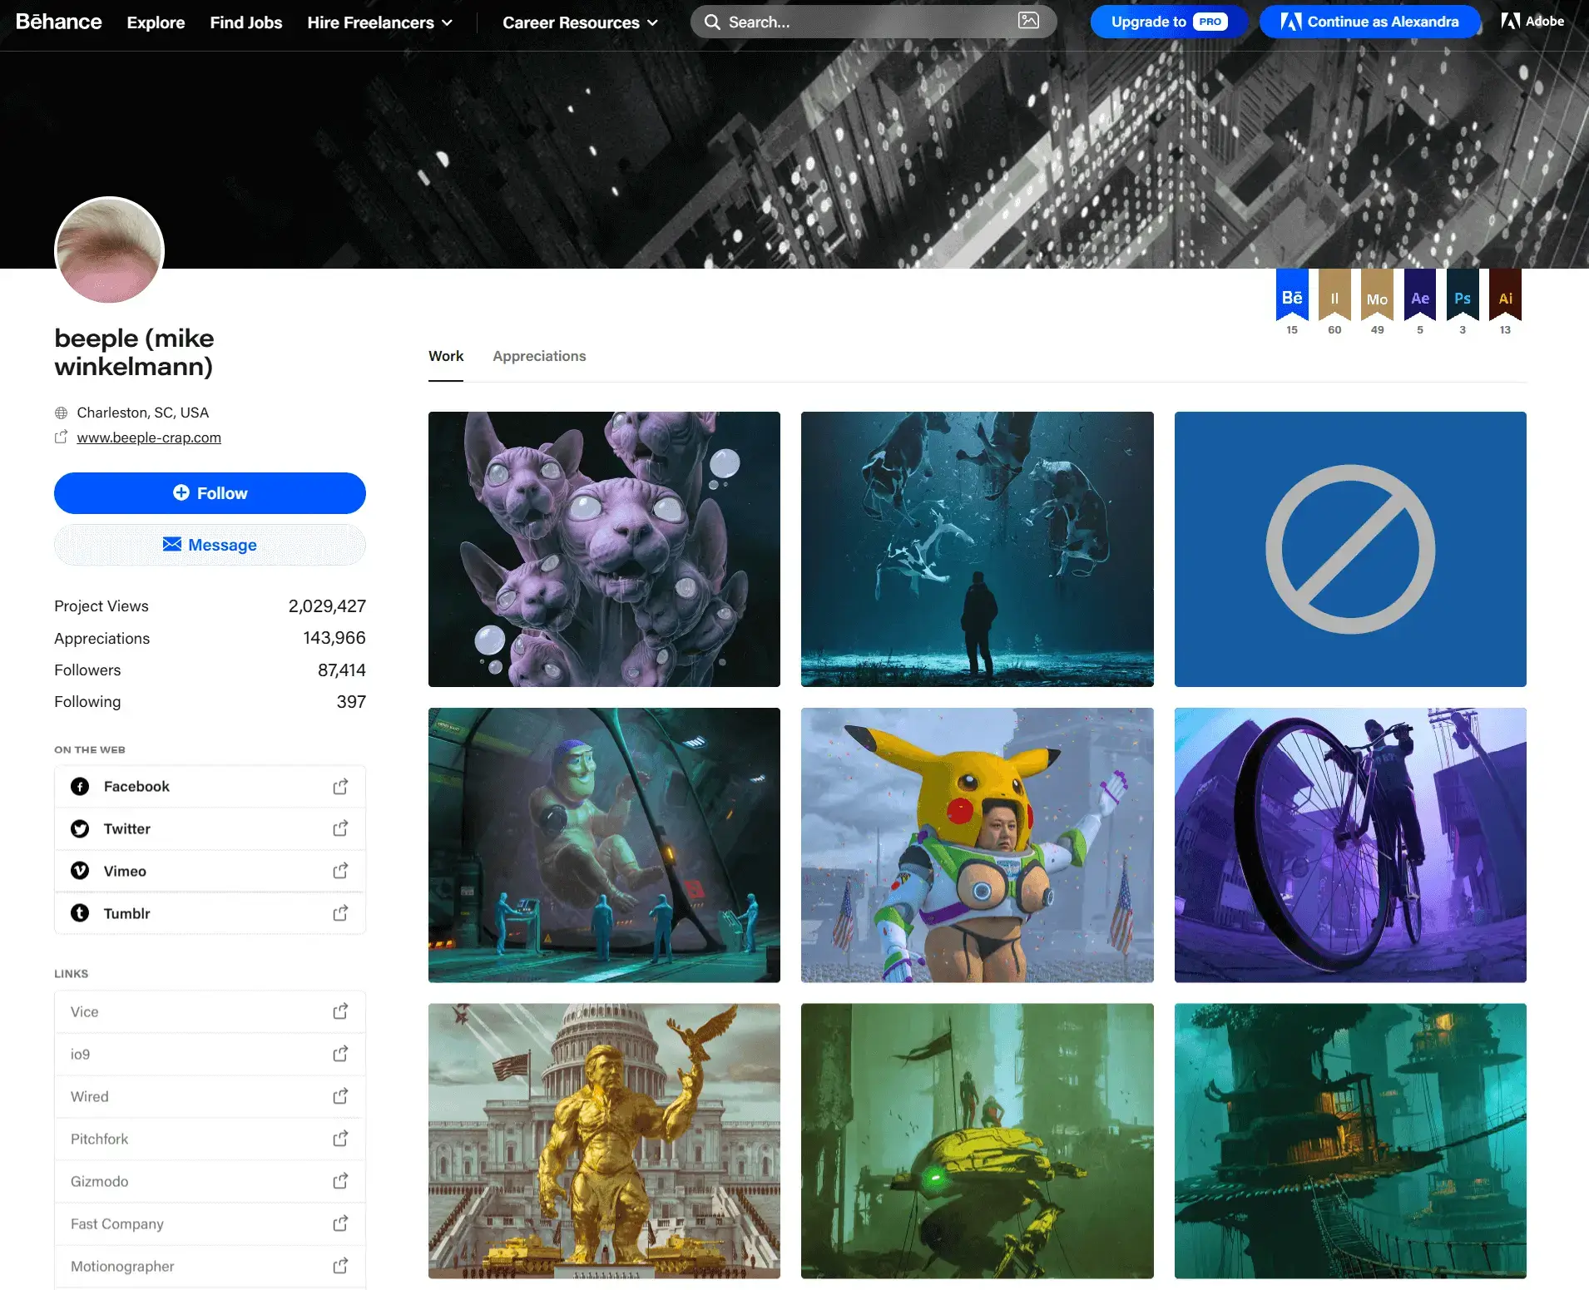
Task: Expand the Hire Freelancers dropdown
Action: 380,22
